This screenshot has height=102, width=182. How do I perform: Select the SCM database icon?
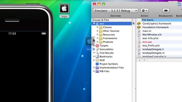tap(97, 60)
